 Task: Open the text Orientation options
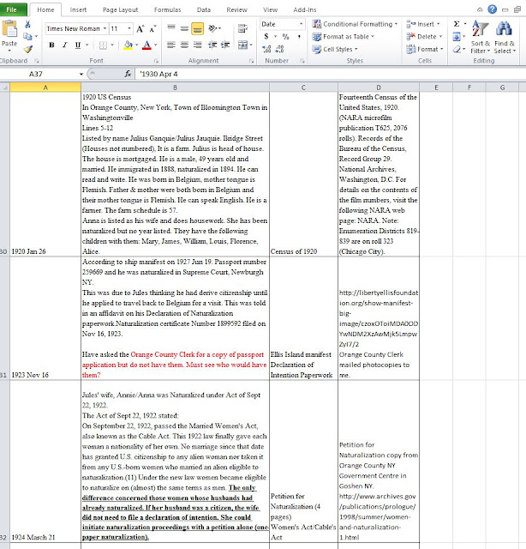212,28
